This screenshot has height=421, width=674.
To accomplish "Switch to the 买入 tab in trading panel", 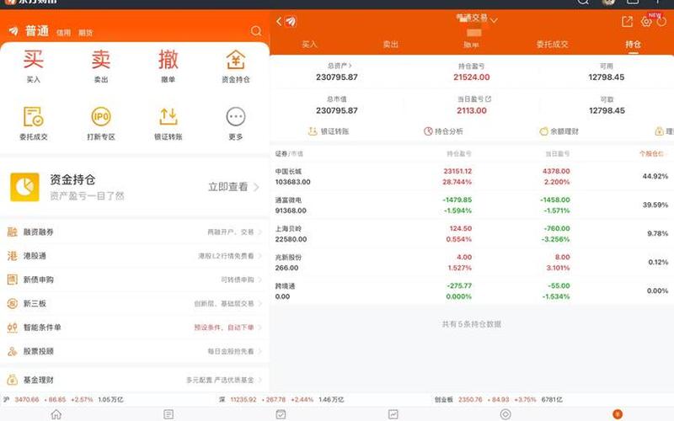I will (309, 45).
